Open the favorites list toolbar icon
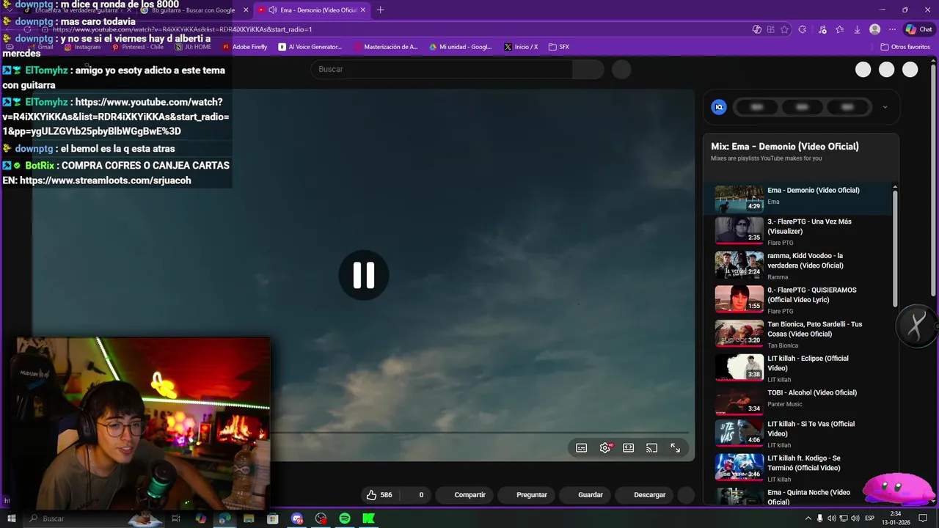Viewport: 939px width, 528px height. [x=839, y=29]
